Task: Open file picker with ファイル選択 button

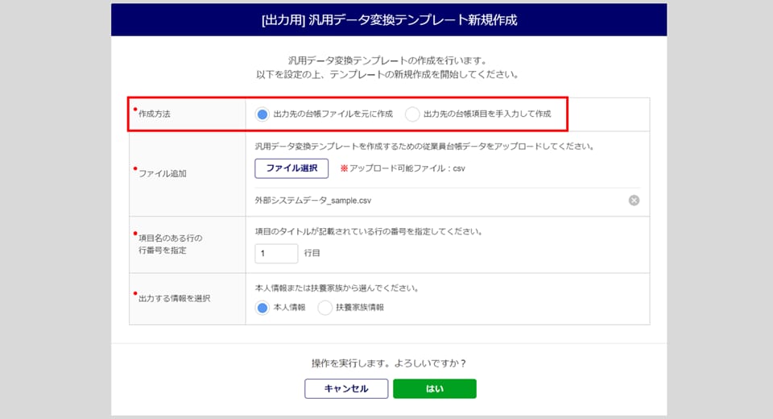Action: coord(291,168)
